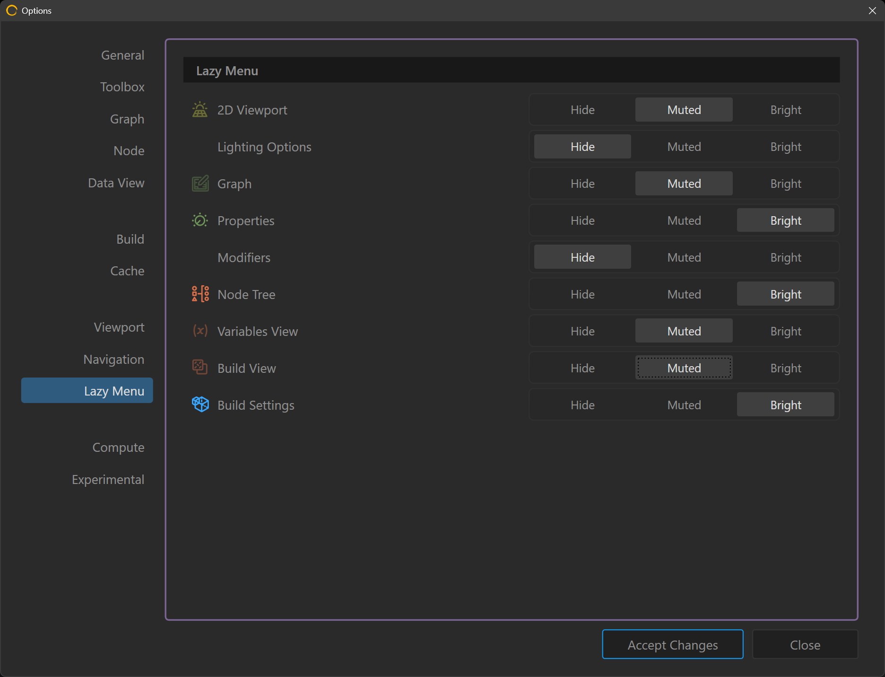Set Node Tree to Bright

point(786,294)
